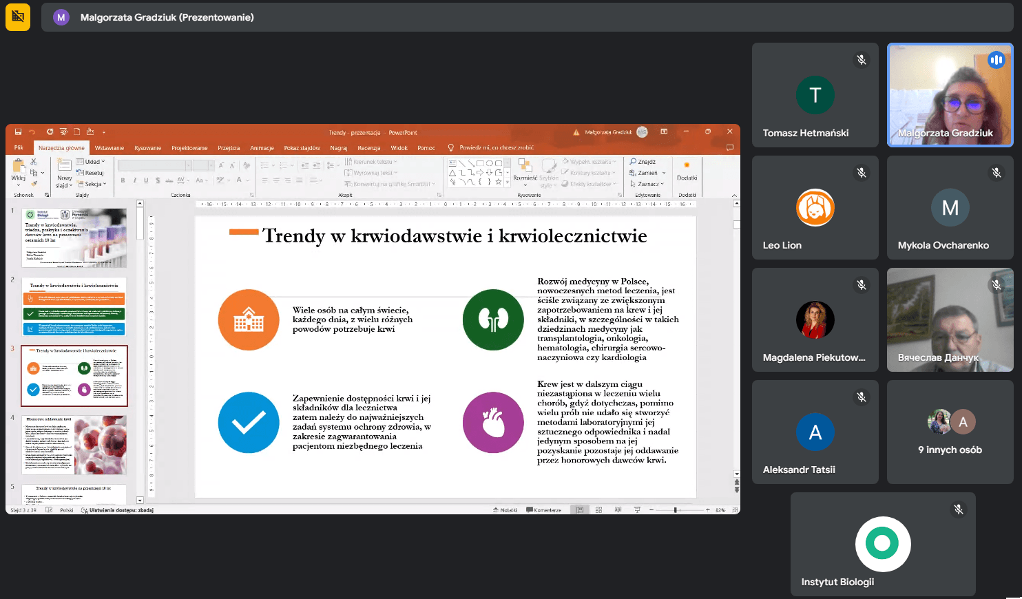Open the Zaznacz select dropdown

click(x=647, y=184)
